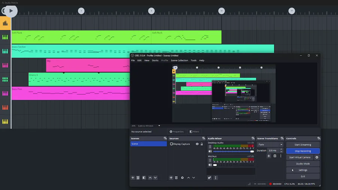Remove selected source with trash icon
338x190 pixels.
click(x=176, y=178)
